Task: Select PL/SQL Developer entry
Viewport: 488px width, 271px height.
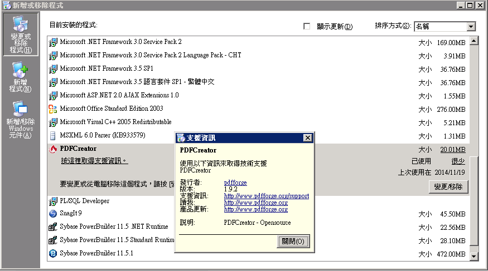Action: pos(84,201)
